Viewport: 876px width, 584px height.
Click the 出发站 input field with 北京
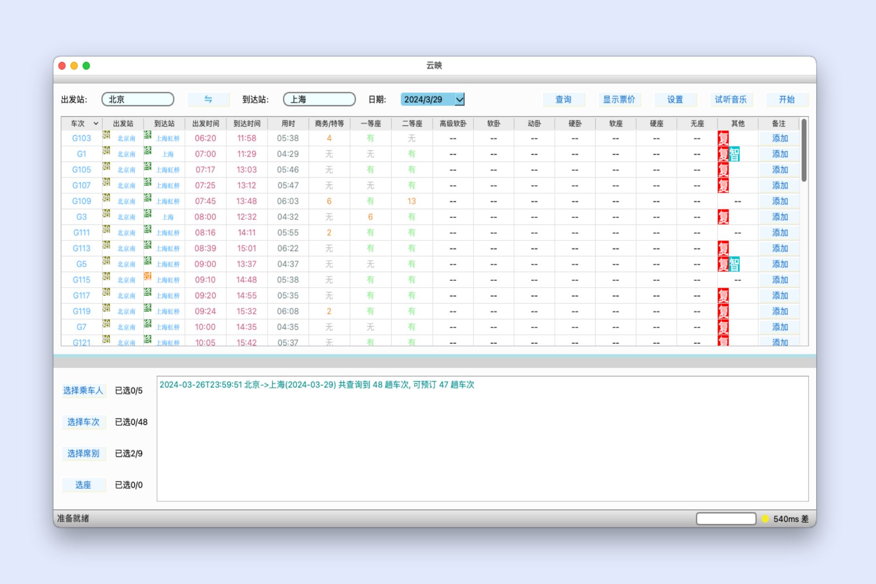[x=138, y=99]
